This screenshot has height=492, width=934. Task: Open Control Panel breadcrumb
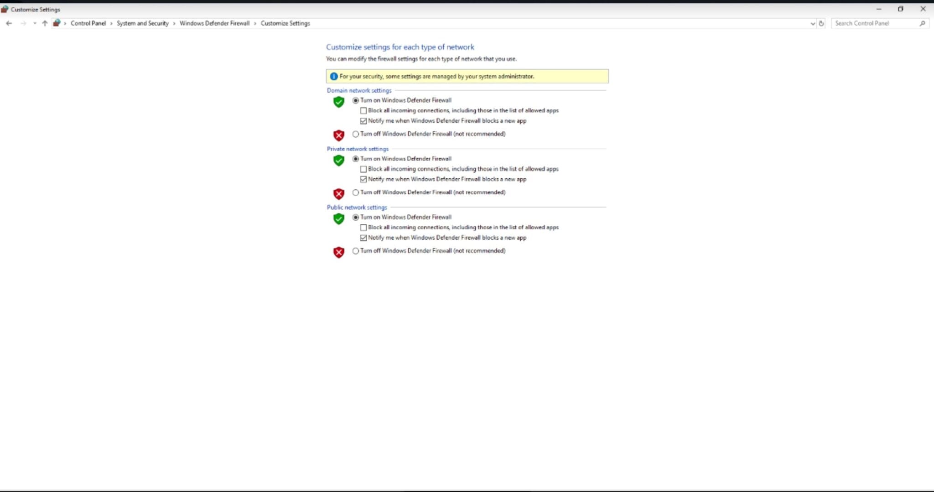click(88, 23)
